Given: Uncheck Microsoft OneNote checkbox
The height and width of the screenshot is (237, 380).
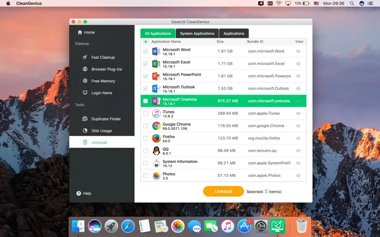Looking at the screenshot, I should 145,101.
